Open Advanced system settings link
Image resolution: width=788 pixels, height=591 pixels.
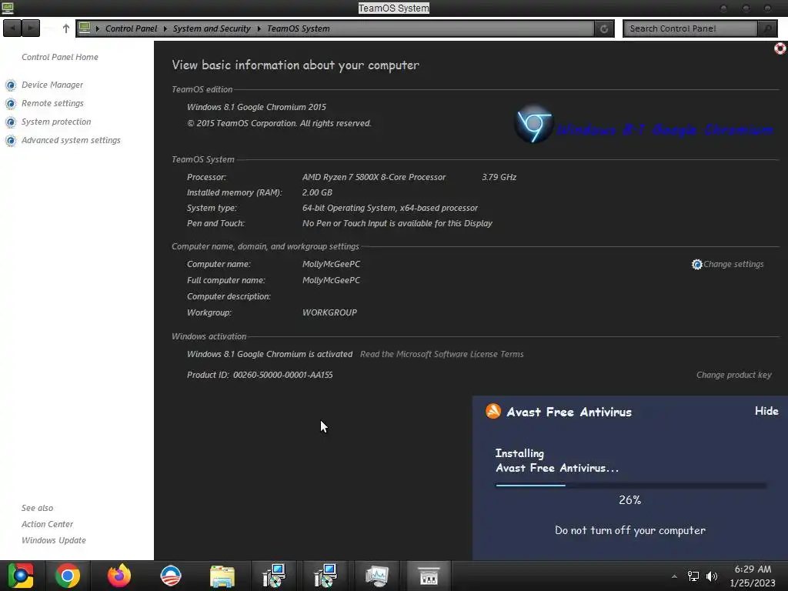pos(71,141)
